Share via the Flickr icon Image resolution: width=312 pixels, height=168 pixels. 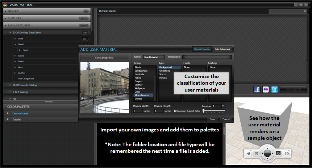(x=266, y=89)
